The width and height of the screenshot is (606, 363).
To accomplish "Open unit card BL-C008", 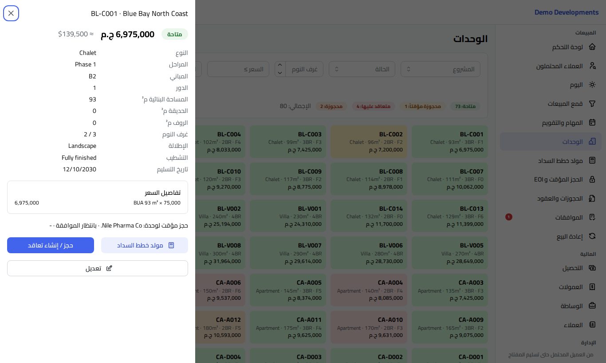I will click(x=369, y=179).
